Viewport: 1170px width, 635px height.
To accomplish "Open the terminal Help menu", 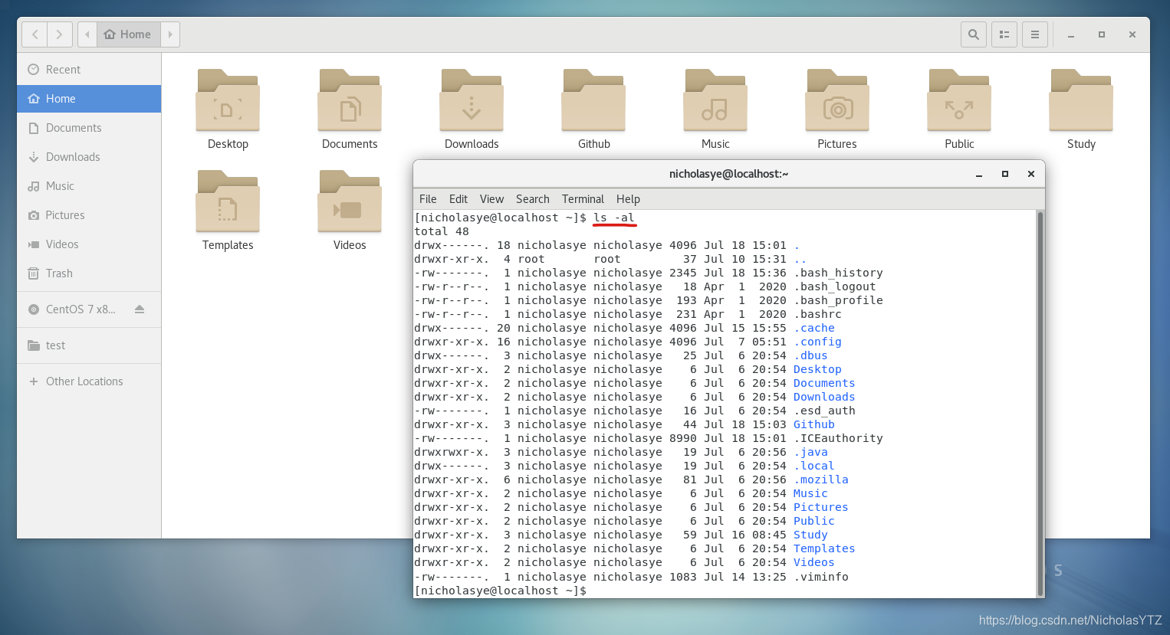I will [628, 199].
